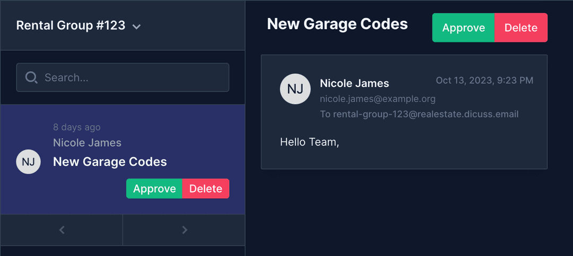Click the nicole.james@example.org email address
This screenshot has width=573, height=256.
(x=377, y=99)
